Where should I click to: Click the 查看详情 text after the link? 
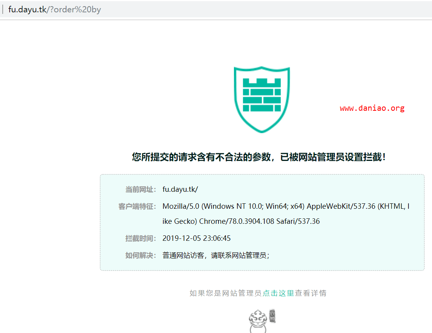[311, 293]
